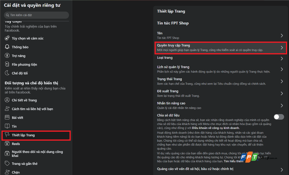
Task: Toggle the Chia sẻ dữ liệu switch
Action: (279, 117)
